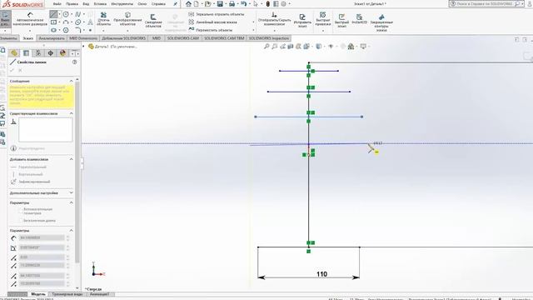Screen dimensions: 533x300
Task: Select the Corner Rectangle tool
Action: point(53,22)
